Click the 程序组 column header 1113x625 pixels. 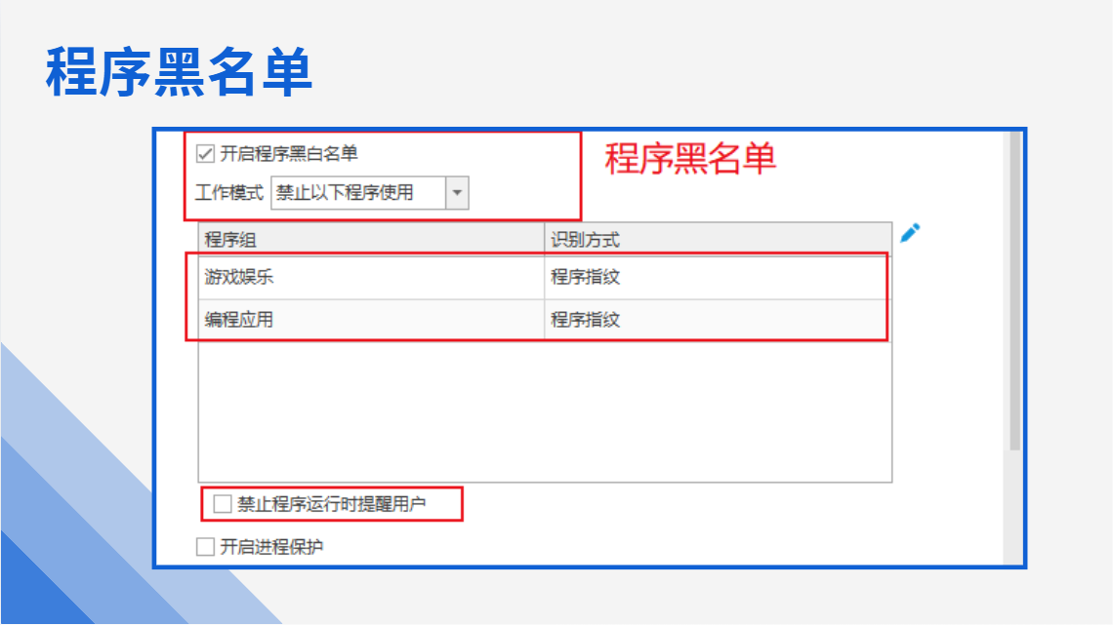371,240
